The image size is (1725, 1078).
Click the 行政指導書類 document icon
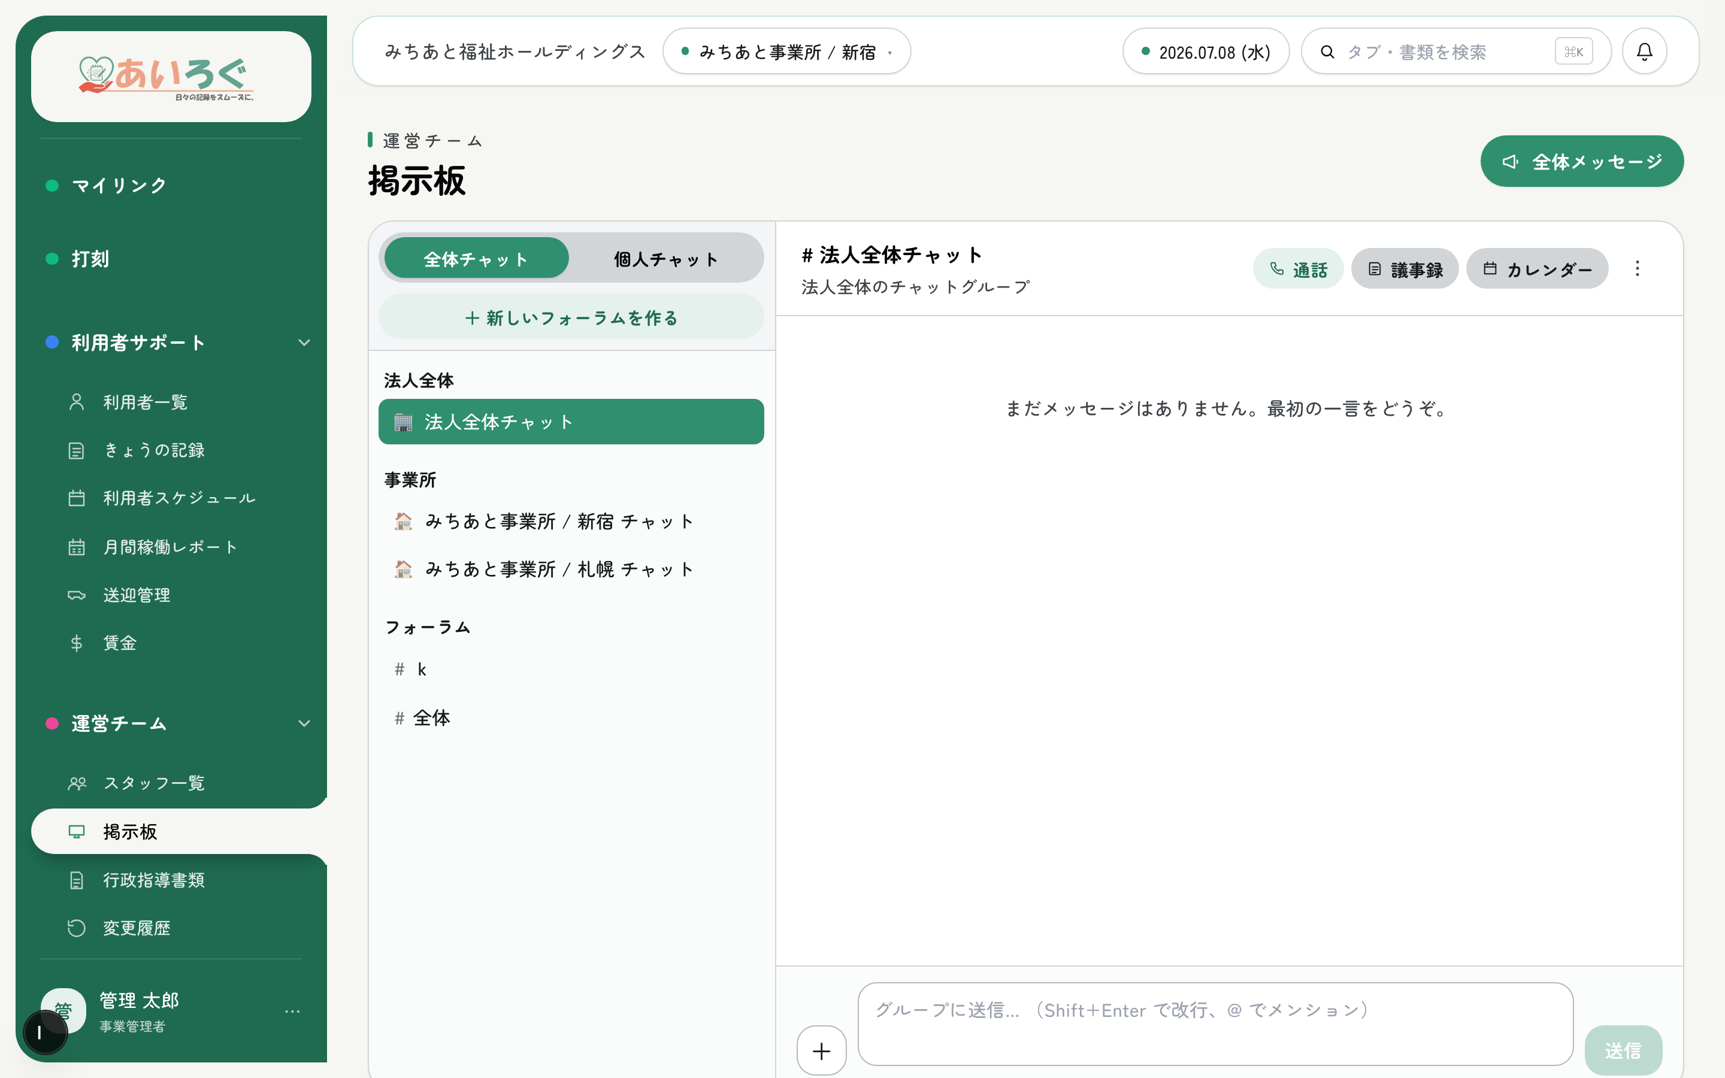click(76, 880)
